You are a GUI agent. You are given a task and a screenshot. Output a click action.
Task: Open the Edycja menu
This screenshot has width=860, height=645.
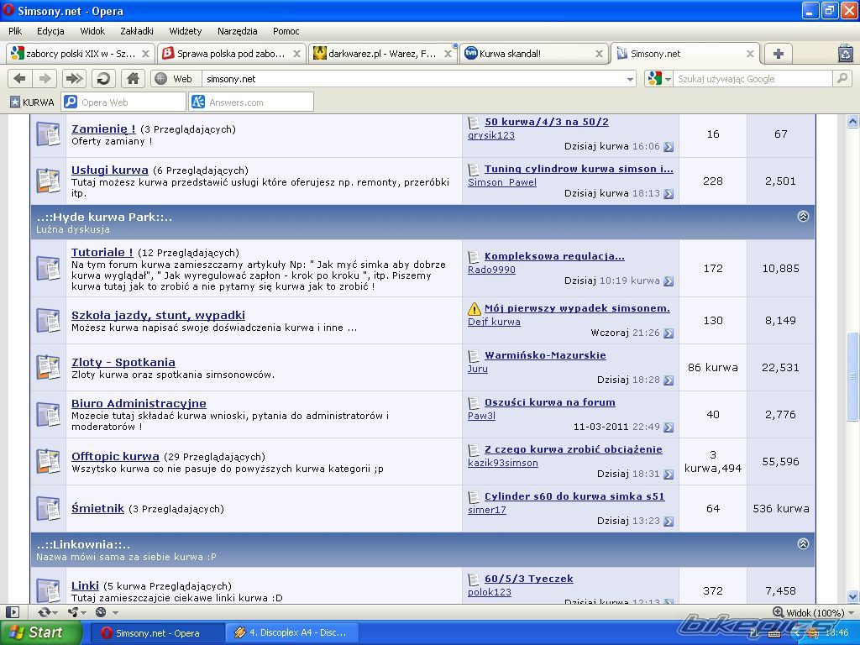coord(50,31)
